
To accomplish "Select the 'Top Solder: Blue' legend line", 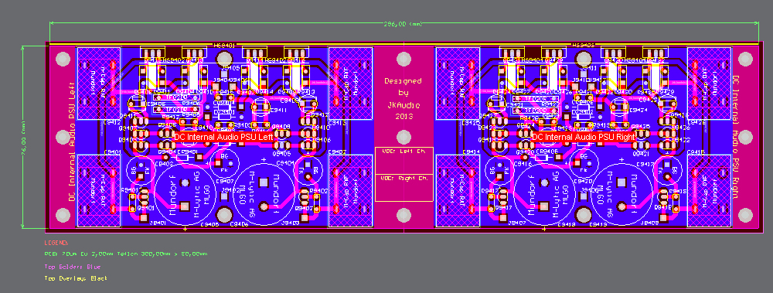I will coord(73,267).
